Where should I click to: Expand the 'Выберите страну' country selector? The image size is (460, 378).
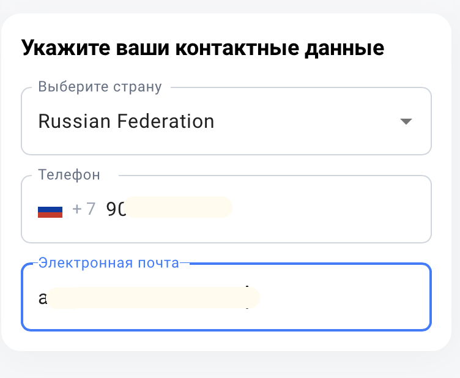coord(226,121)
